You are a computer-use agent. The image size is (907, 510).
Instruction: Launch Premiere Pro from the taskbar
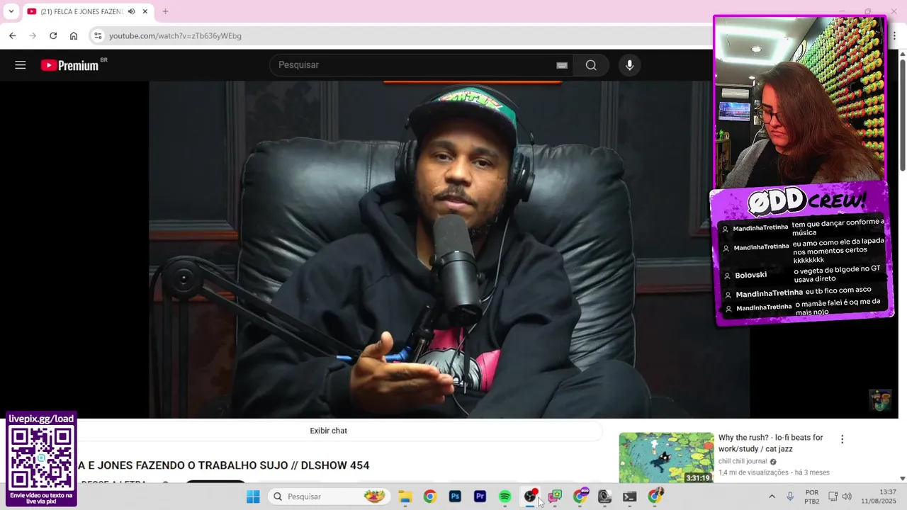pos(480,497)
